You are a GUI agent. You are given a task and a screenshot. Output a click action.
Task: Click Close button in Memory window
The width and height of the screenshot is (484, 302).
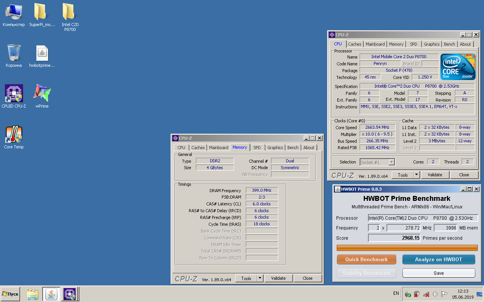(307, 278)
